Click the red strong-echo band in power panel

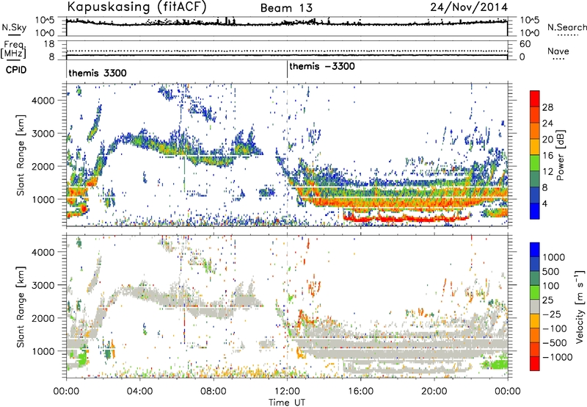click(406, 217)
